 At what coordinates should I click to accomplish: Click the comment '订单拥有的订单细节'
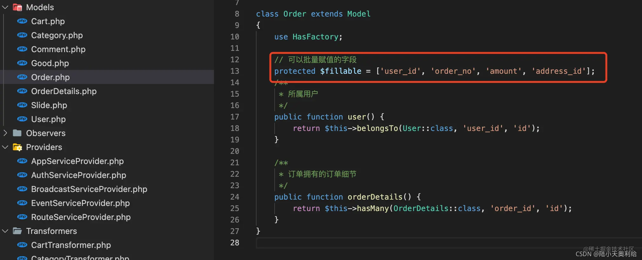pyautogui.click(x=322, y=174)
